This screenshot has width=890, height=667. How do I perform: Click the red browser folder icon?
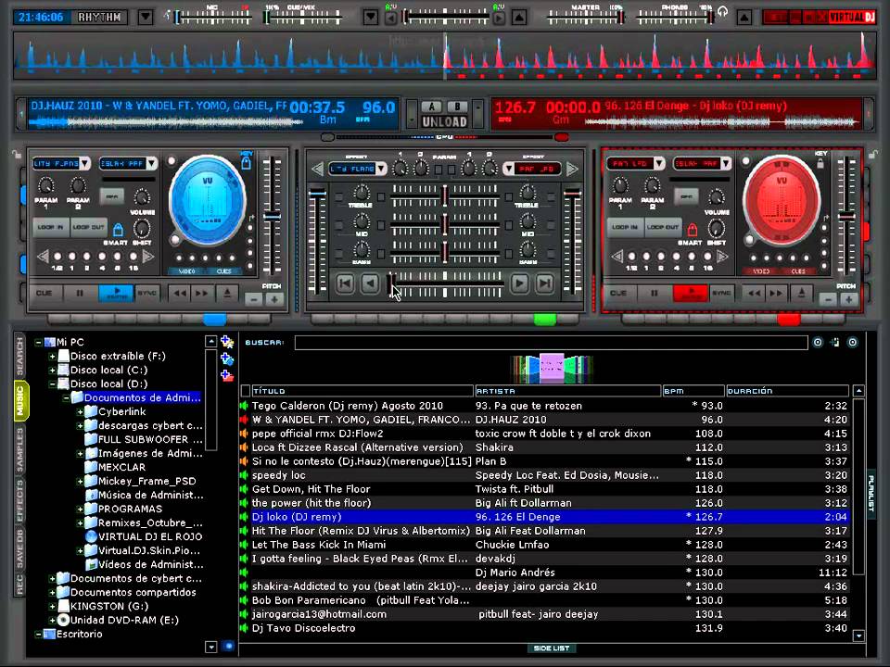[227, 375]
